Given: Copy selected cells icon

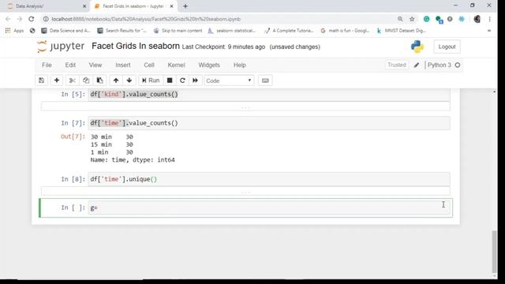Looking at the screenshot, I should point(86,80).
